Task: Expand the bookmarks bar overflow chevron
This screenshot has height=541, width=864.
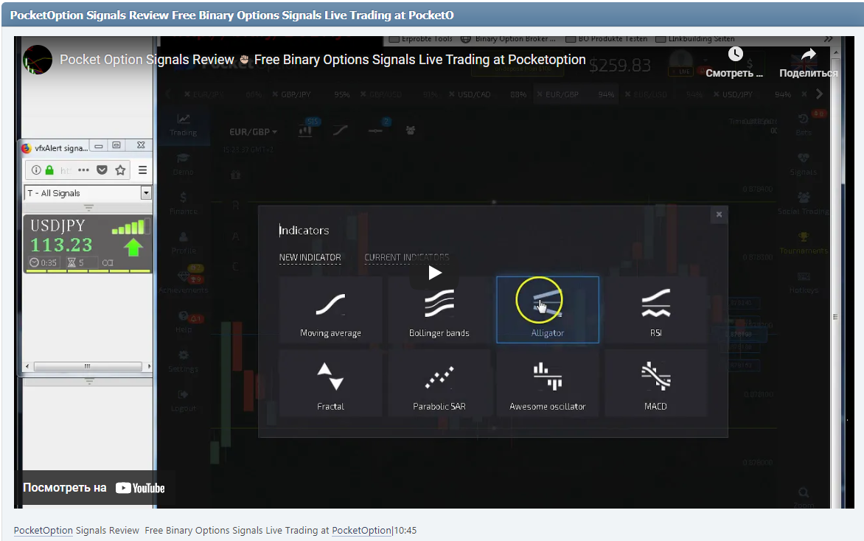Action: pyautogui.click(x=829, y=39)
